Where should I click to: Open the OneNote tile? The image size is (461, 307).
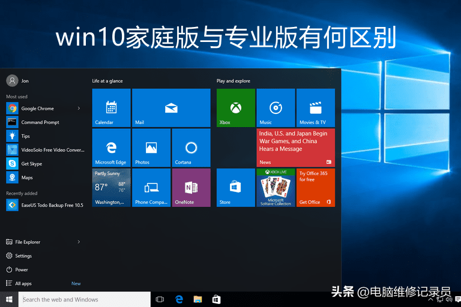point(191,188)
